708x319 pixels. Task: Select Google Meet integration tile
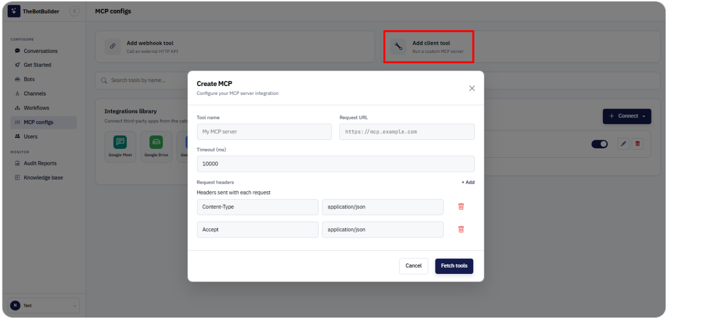120,147
